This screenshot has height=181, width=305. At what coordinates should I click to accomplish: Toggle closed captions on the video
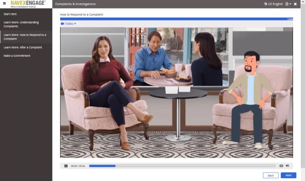click(x=281, y=166)
